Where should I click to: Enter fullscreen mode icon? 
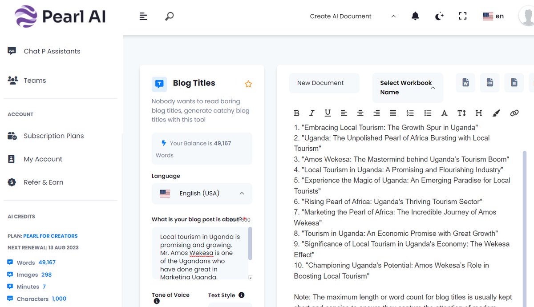463,16
